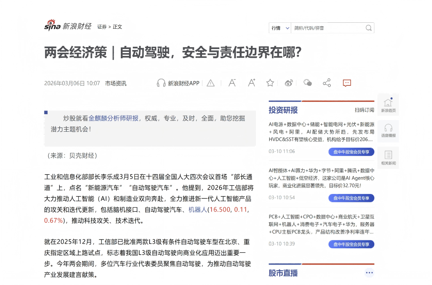Decrease font size with A- icon

[232, 83]
